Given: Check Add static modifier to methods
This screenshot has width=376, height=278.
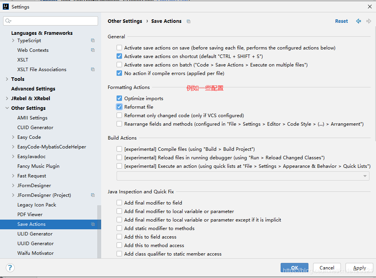Looking at the screenshot, I should click(119, 228).
